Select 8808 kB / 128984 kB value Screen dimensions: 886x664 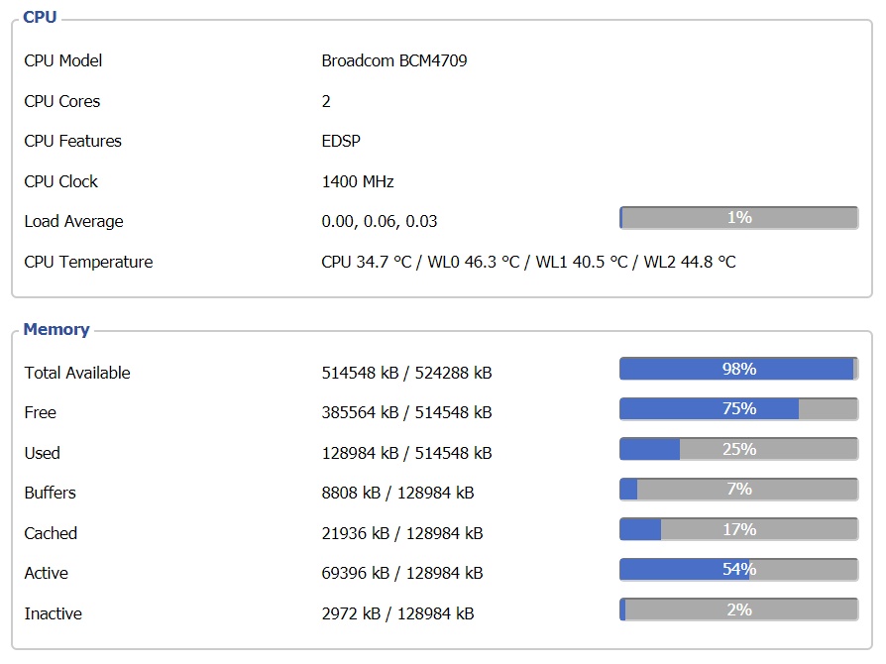coord(397,493)
